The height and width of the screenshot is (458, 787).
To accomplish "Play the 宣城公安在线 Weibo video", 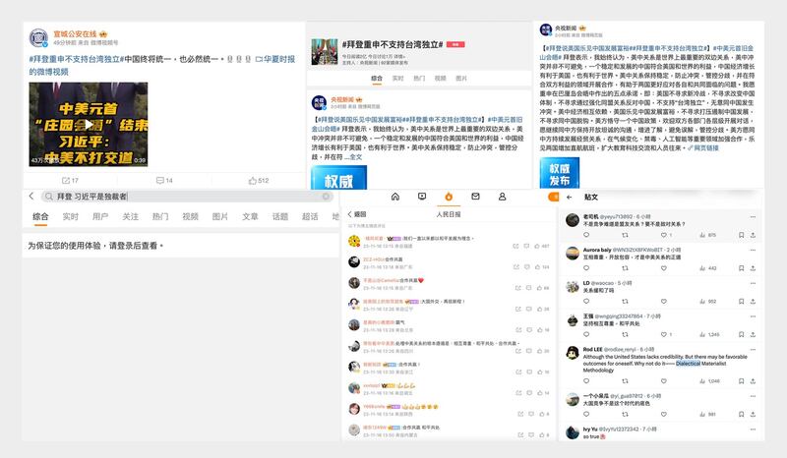I will pos(88,125).
